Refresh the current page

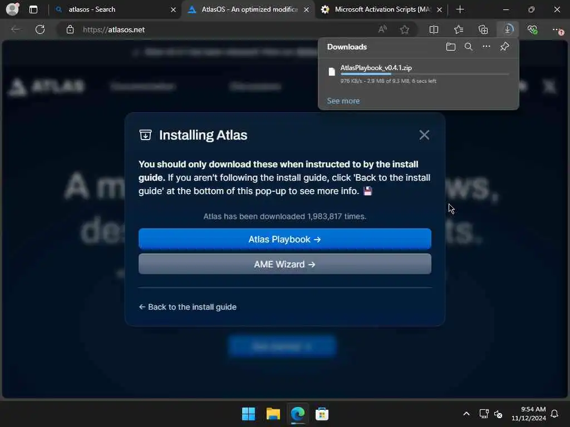point(40,29)
